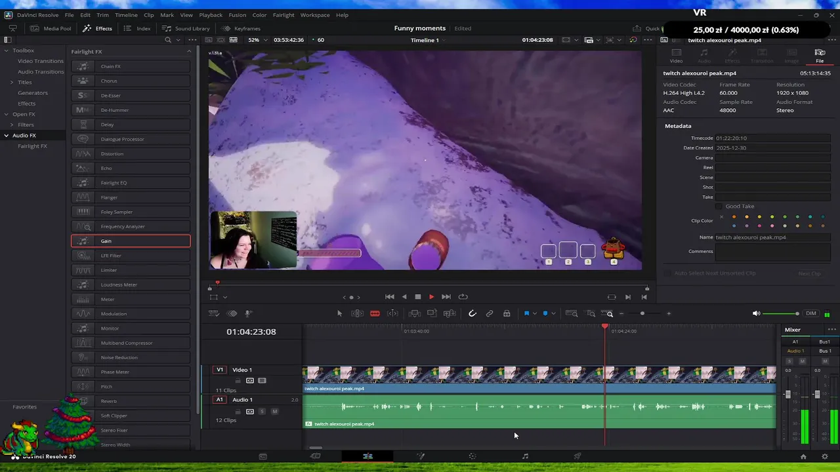Open the Fairlight page music note icon
This screenshot has height=472, width=840.
coord(525,456)
